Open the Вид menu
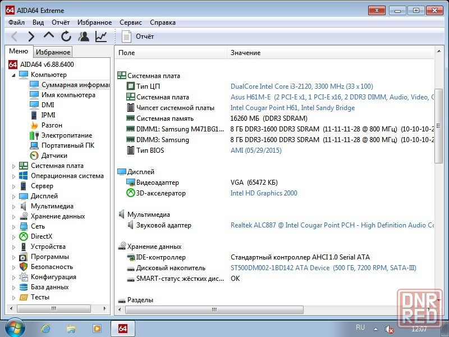The image size is (449, 337). pyautogui.click(x=38, y=22)
